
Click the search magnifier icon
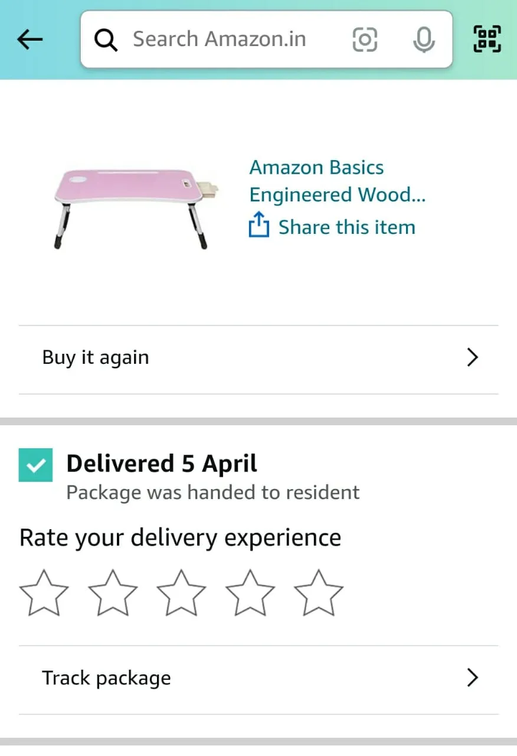click(106, 40)
